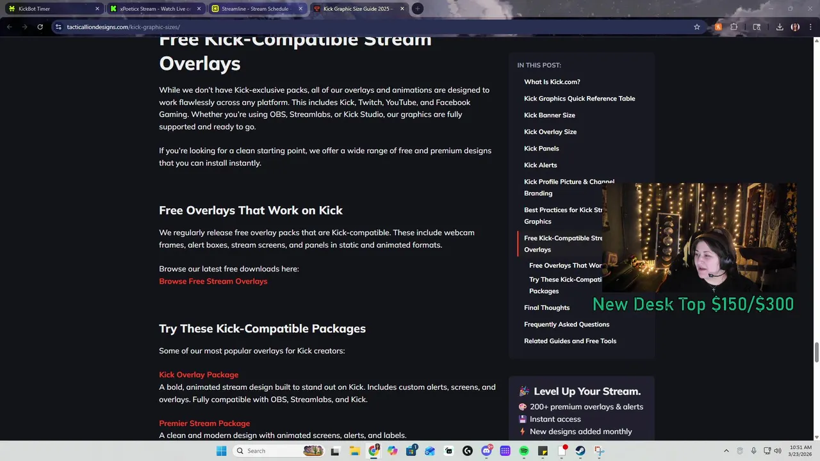Open Copilot from taskbar
This screenshot has height=461, width=820.
click(392, 451)
